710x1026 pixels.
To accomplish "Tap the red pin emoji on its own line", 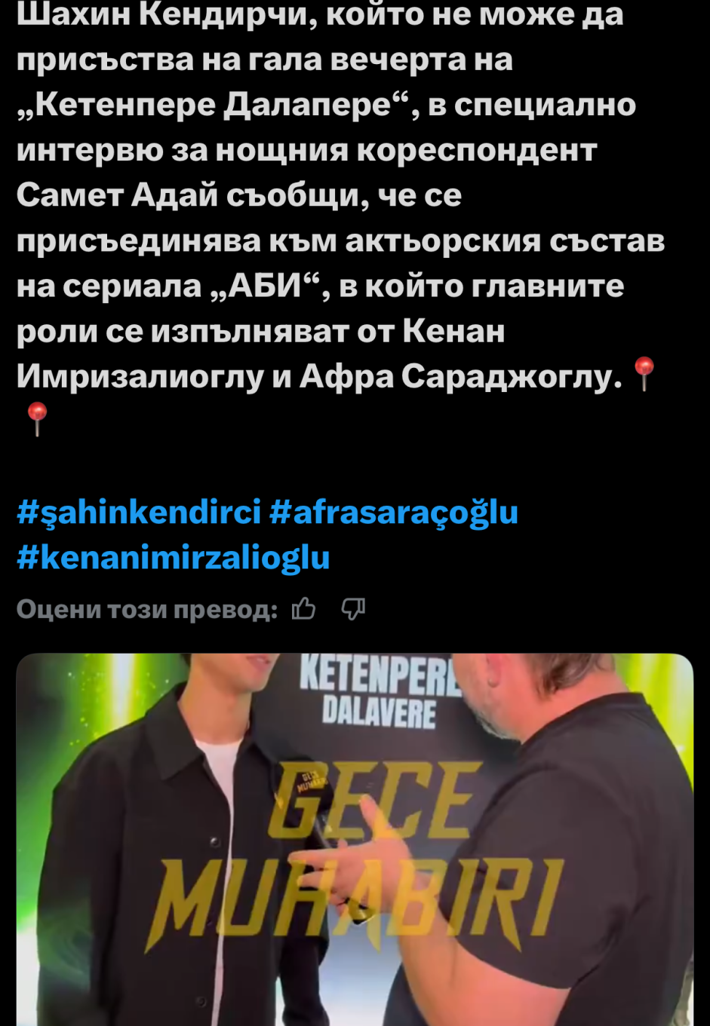I will point(37,418).
